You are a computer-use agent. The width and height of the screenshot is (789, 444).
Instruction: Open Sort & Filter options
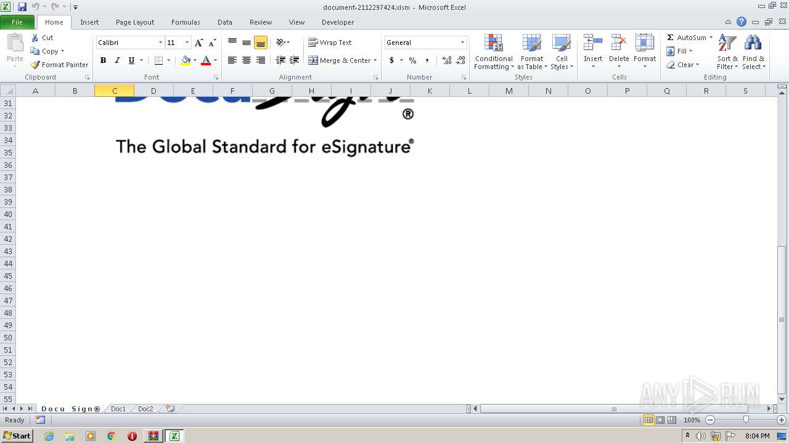tap(727, 52)
